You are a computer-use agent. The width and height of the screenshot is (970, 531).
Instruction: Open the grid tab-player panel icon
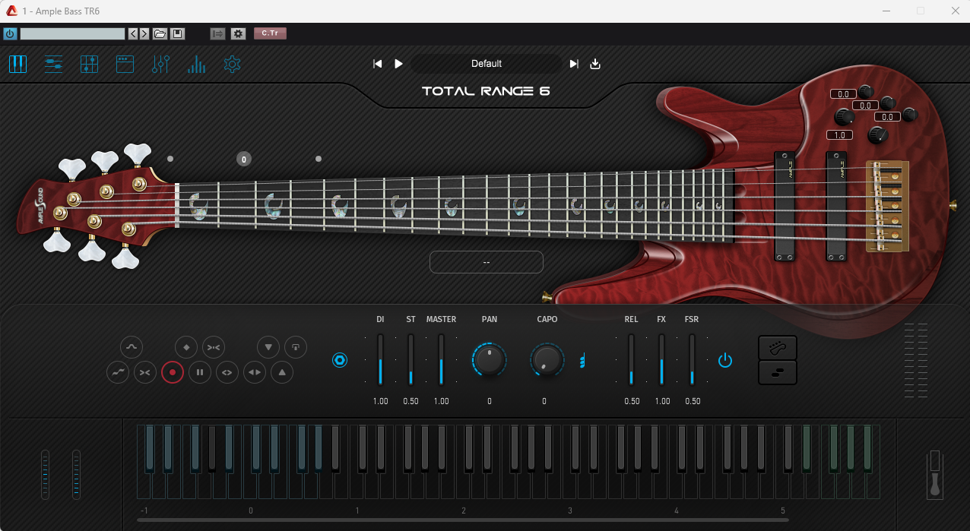coord(90,65)
